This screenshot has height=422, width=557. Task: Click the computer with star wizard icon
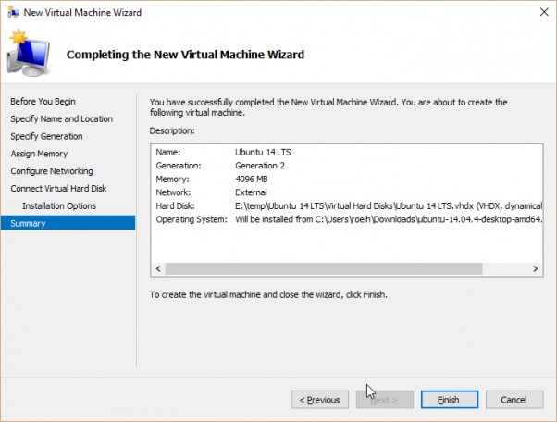point(29,54)
